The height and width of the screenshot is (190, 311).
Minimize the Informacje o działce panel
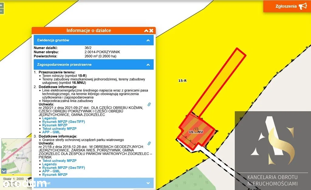click(x=146, y=31)
